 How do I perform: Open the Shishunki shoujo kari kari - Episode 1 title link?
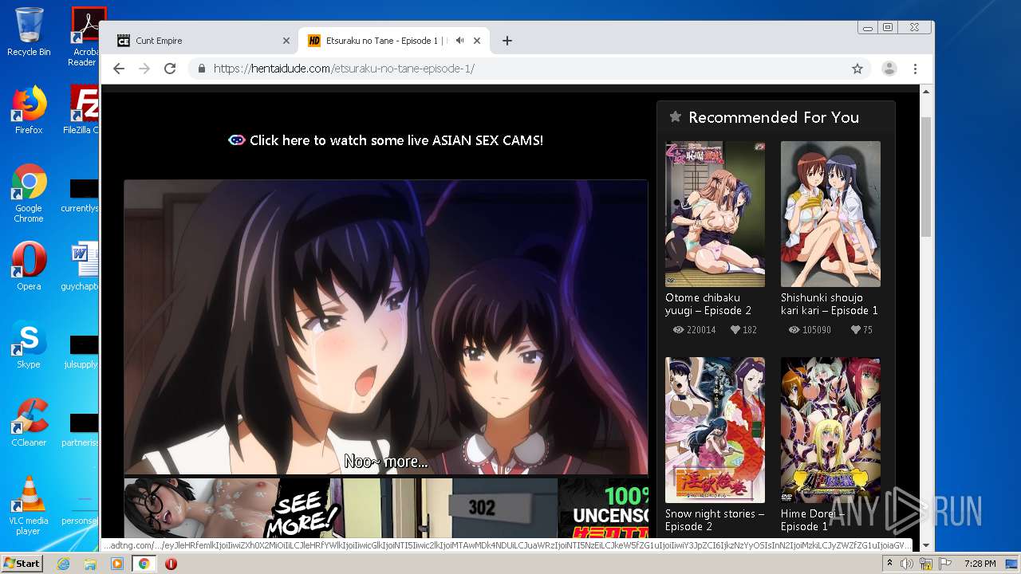(830, 304)
